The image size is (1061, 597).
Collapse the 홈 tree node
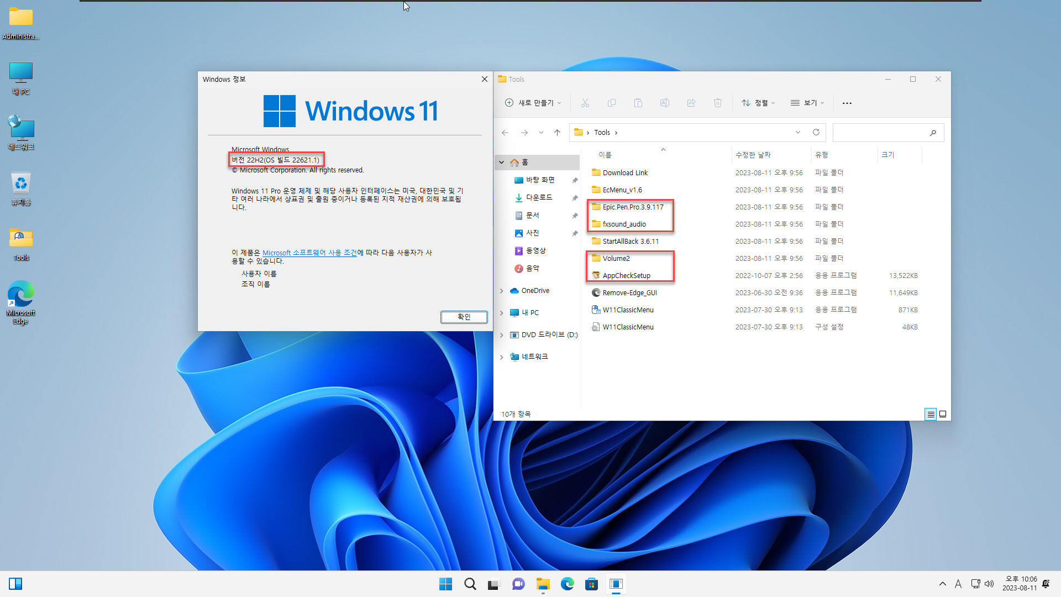(x=502, y=163)
